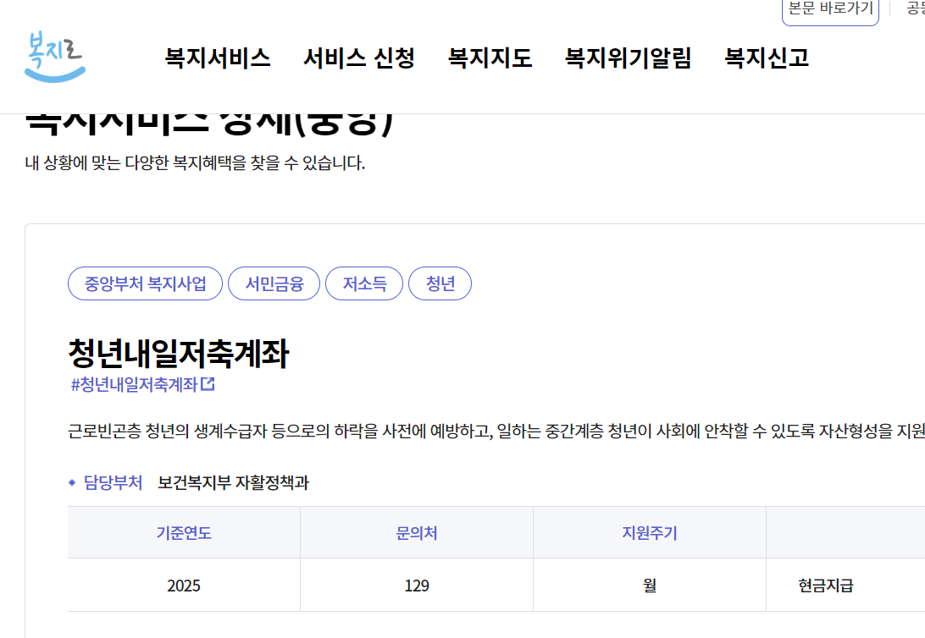Click the 2025 table cell

[x=184, y=585]
